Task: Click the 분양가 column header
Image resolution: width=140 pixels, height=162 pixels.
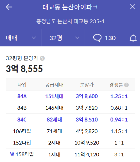Action: point(87,85)
